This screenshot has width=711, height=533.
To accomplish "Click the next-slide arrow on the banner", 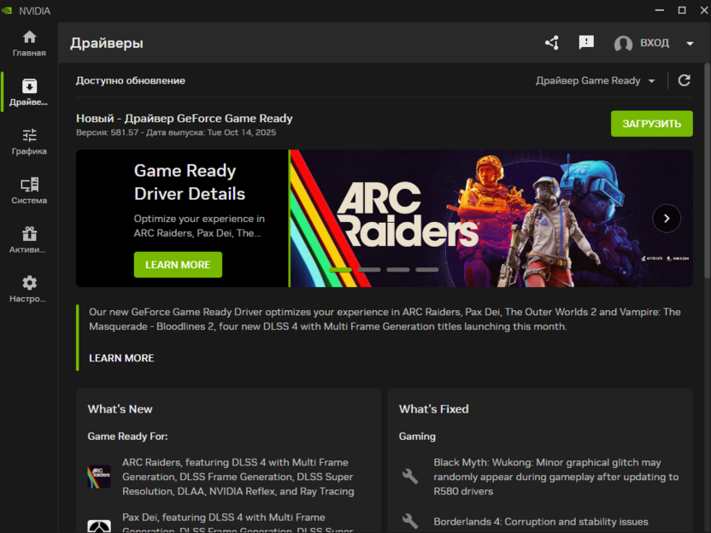I will click(x=667, y=218).
